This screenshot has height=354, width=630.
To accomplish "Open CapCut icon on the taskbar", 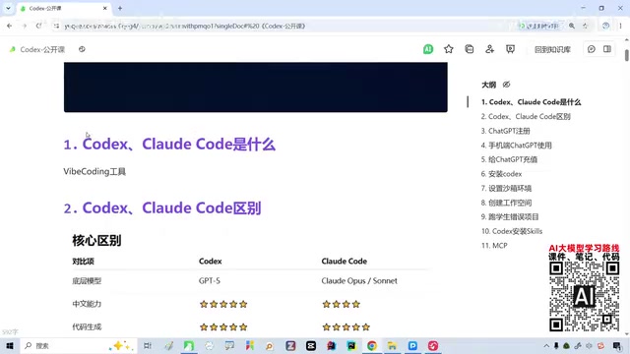I will pyautogui.click(x=311, y=345).
